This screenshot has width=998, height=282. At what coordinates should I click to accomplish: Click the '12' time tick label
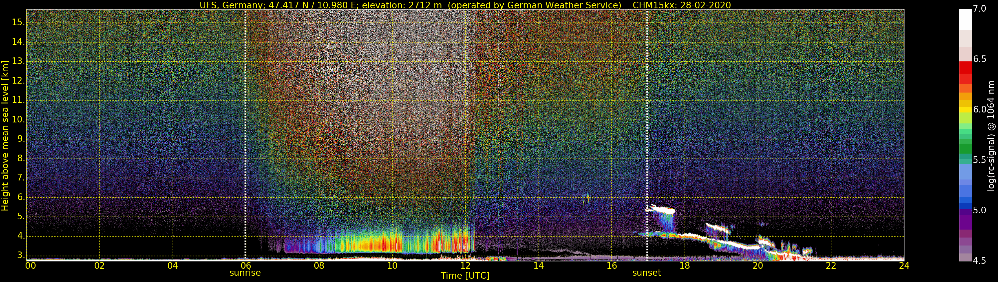(465, 266)
